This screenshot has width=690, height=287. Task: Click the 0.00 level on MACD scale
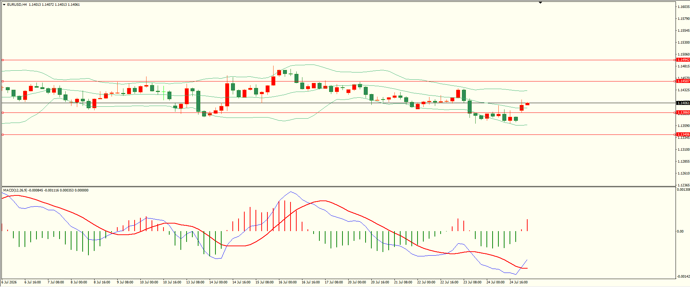click(680, 231)
